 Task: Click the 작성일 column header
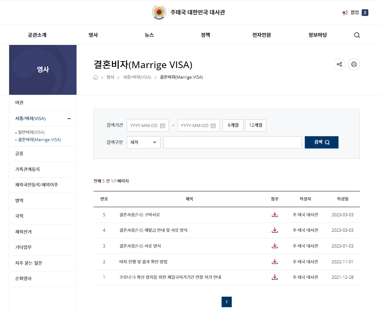point(343,199)
